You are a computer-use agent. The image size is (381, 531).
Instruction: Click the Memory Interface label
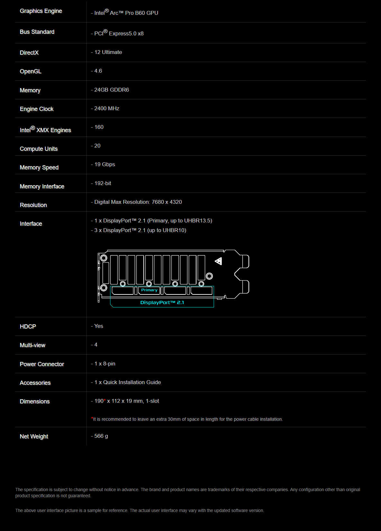point(42,186)
